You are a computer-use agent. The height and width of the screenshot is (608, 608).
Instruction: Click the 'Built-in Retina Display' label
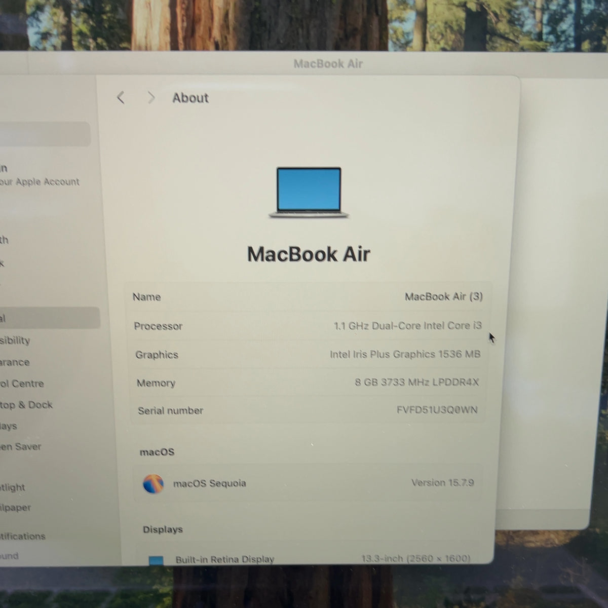tap(224, 559)
